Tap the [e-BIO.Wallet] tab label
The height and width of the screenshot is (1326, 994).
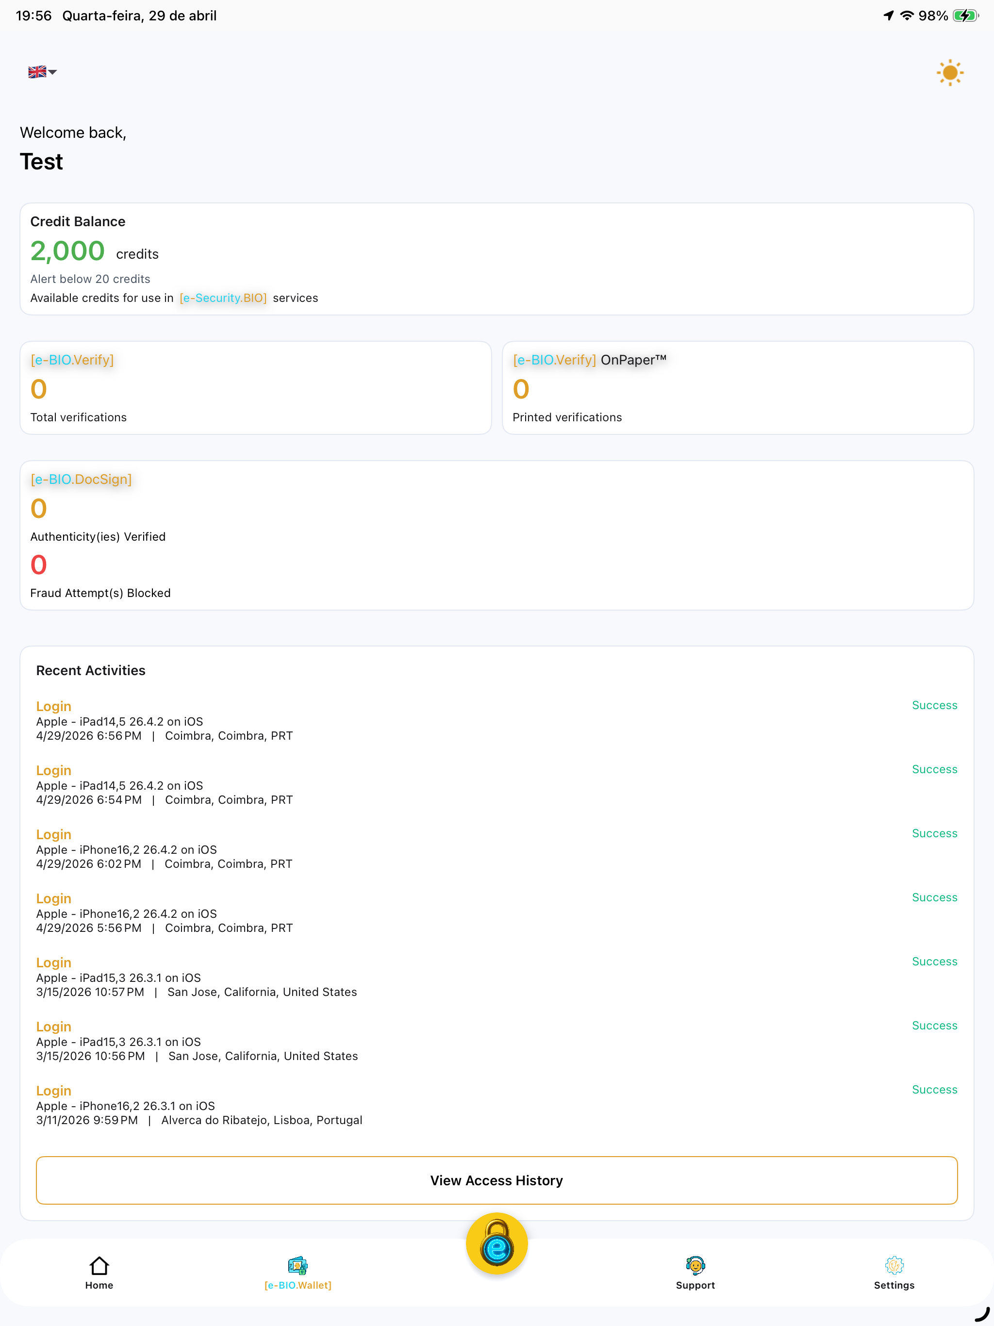(298, 1285)
